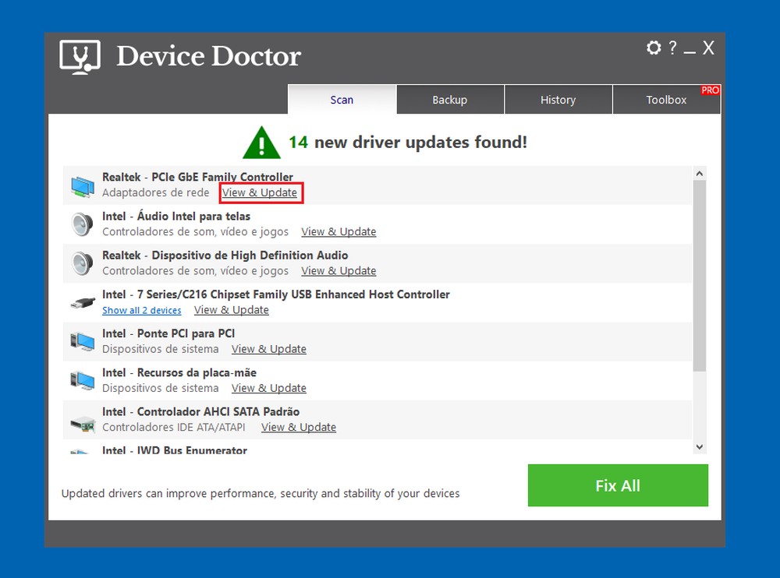Open the Toolbox PRO tab
This screenshot has width=780, height=578.
(666, 99)
